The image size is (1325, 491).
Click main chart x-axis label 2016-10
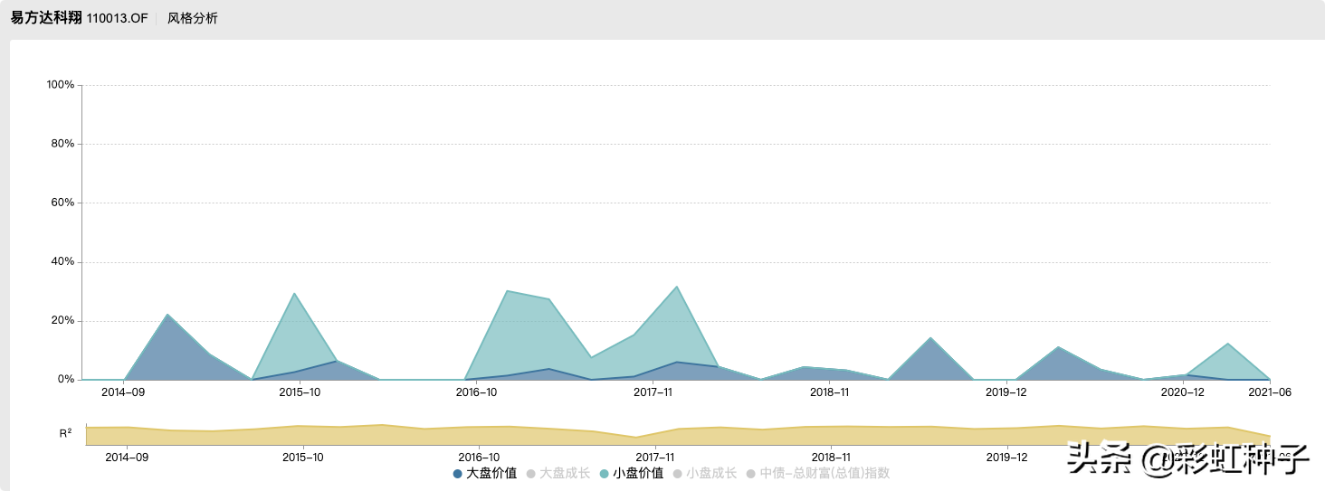[x=476, y=392]
